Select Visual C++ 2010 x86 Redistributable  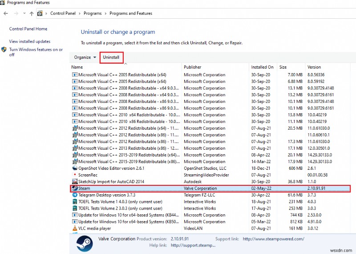[x=129, y=122]
